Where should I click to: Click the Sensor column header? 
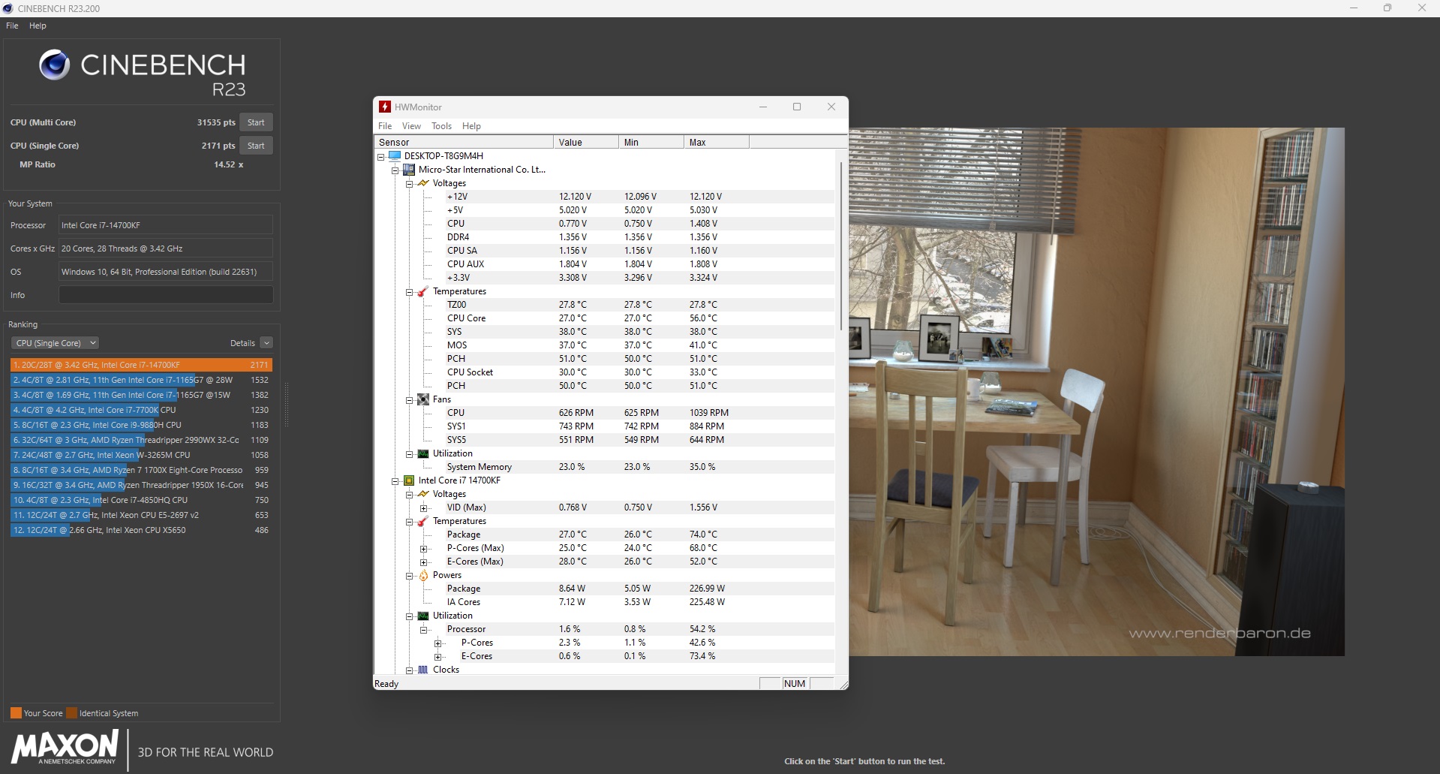point(464,142)
